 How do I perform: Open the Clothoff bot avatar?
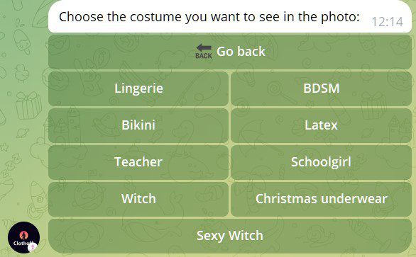pyautogui.click(x=24, y=237)
